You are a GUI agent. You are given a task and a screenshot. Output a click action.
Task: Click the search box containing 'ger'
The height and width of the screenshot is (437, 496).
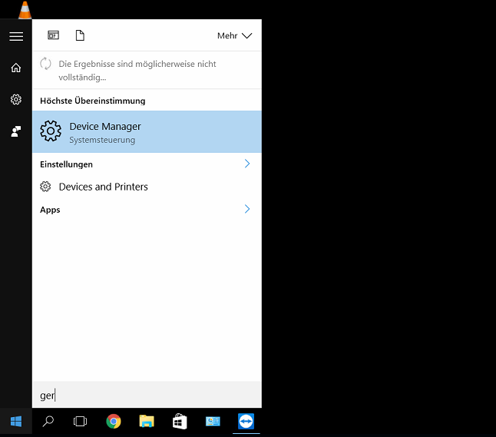point(147,395)
